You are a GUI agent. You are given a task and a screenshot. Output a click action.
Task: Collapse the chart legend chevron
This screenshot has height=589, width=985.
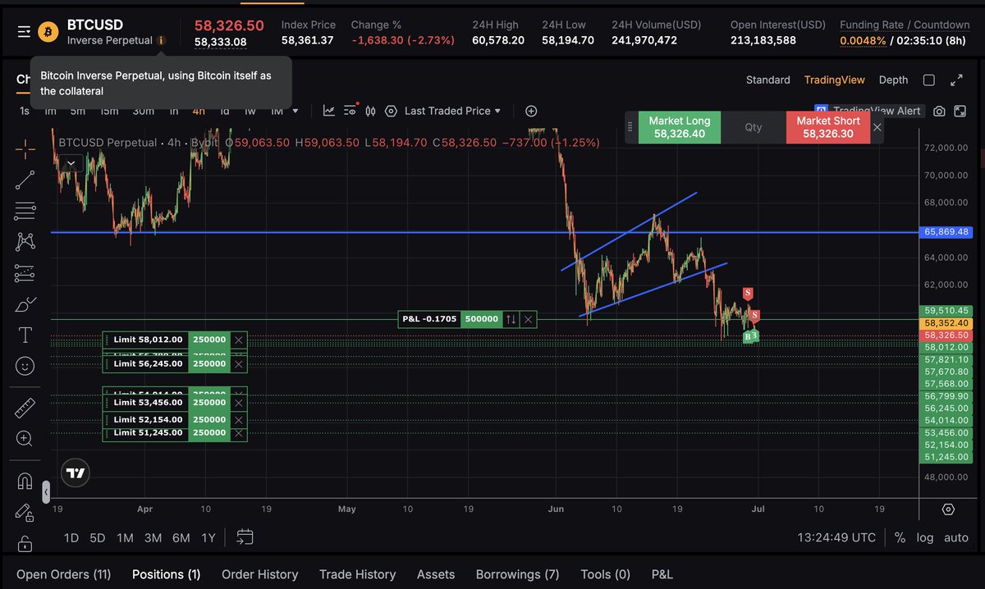pyautogui.click(x=71, y=163)
